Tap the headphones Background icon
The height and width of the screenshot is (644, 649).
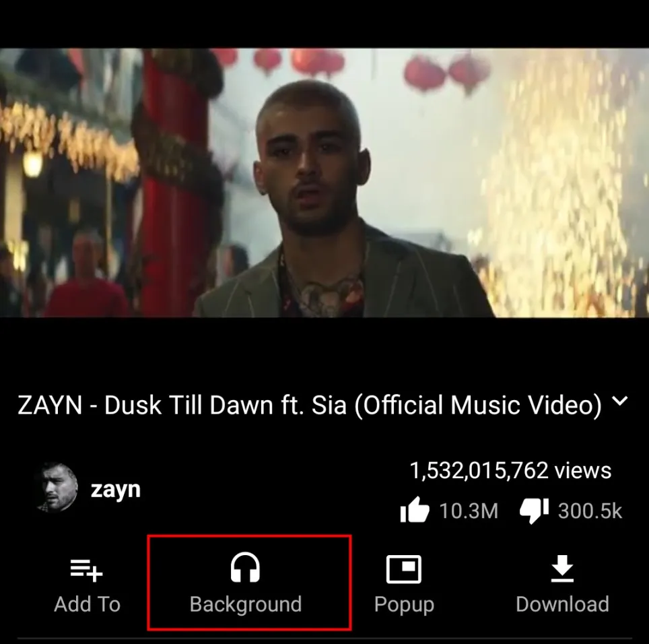point(245,567)
